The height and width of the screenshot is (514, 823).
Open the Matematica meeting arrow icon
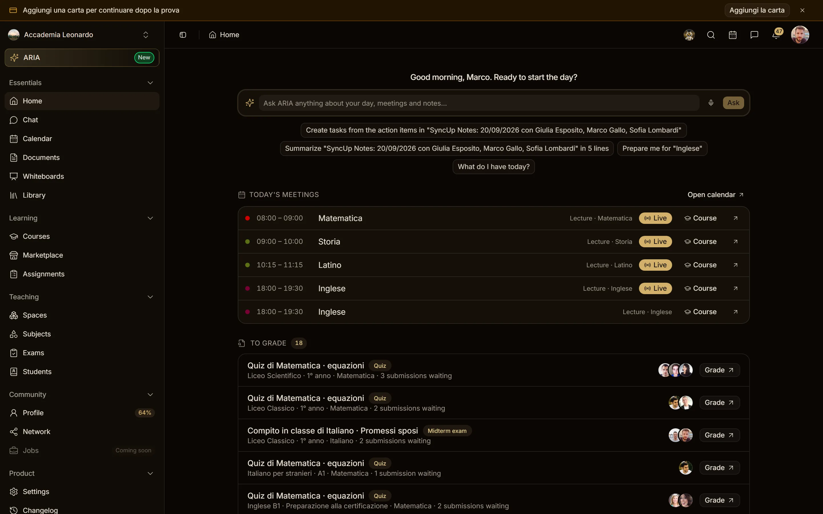click(x=735, y=218)
